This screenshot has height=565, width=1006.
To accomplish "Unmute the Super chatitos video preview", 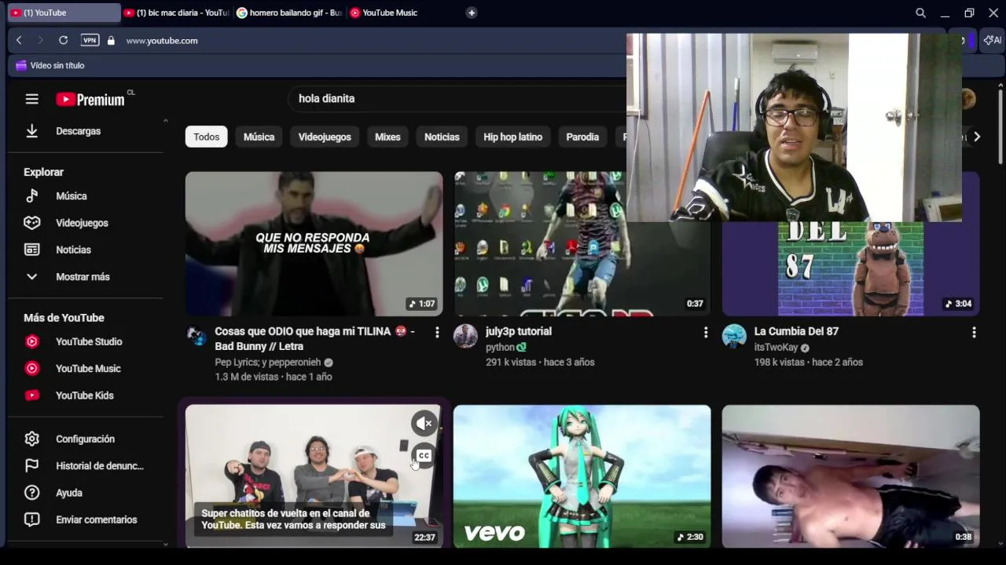I will [424, 424].
